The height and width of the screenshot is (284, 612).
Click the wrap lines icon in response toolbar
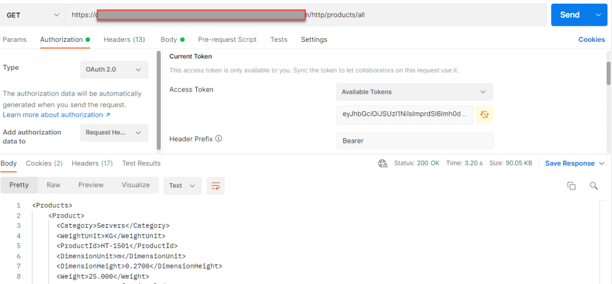215,185
